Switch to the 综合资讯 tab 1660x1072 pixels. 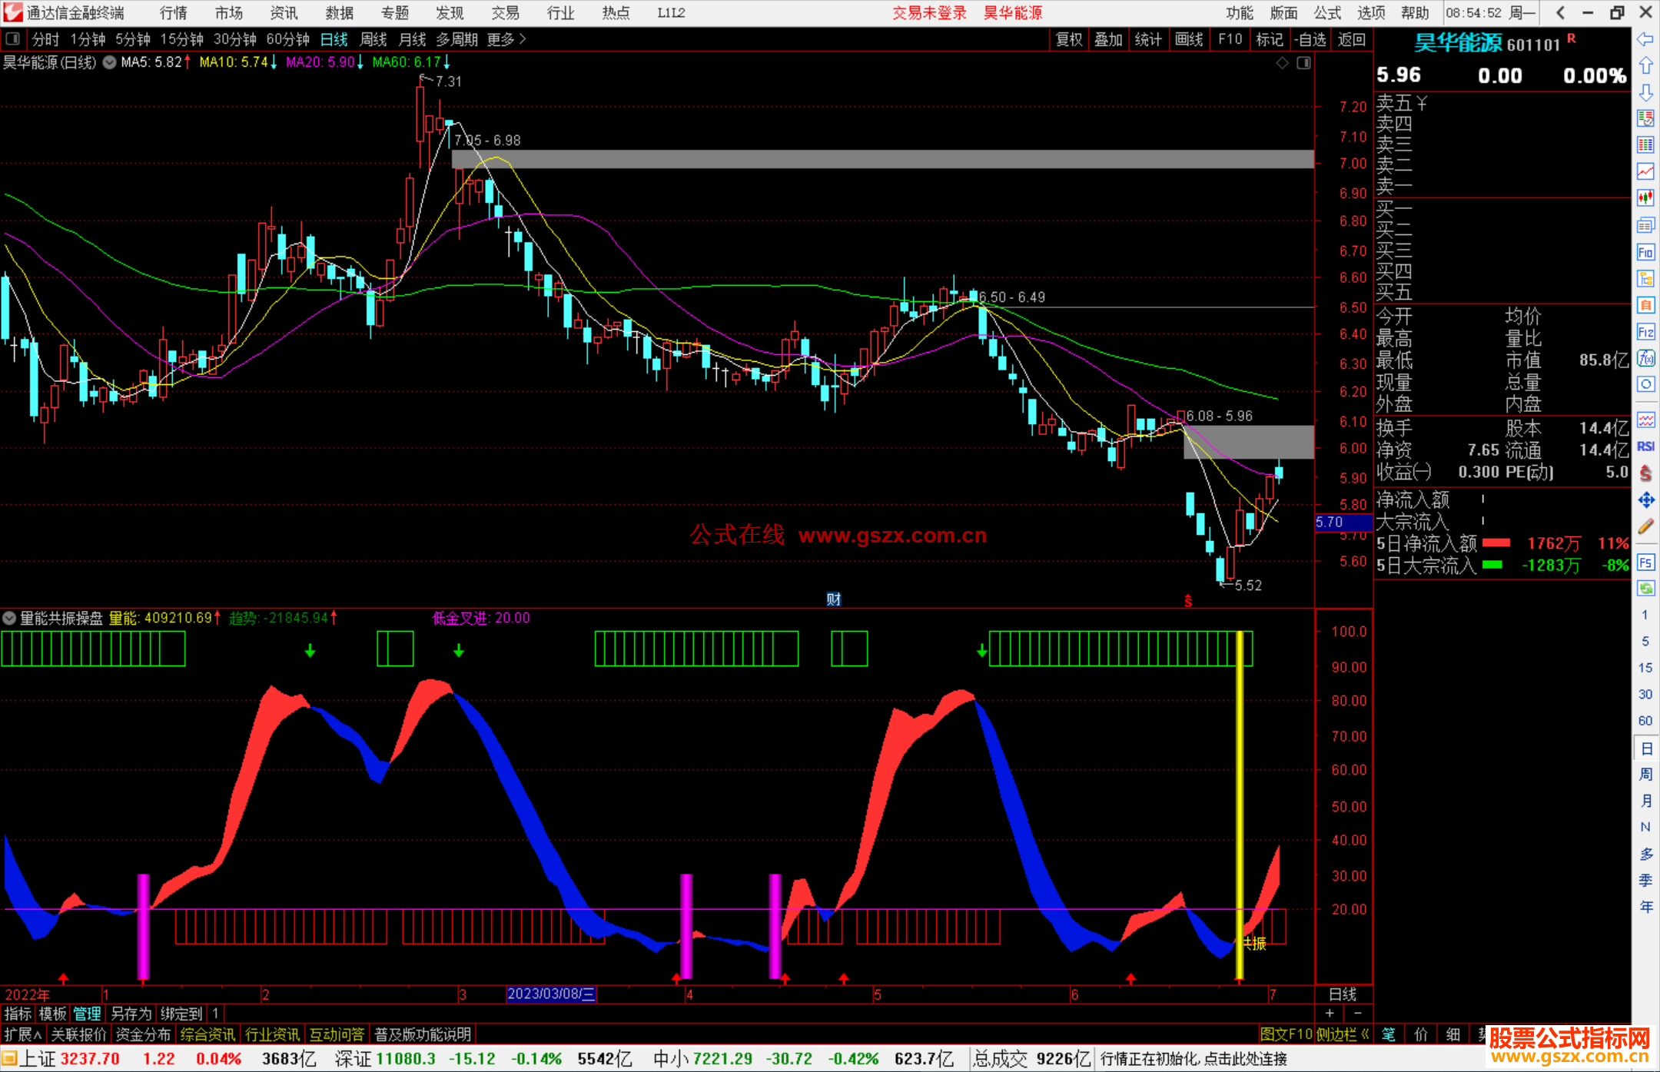207,1034
